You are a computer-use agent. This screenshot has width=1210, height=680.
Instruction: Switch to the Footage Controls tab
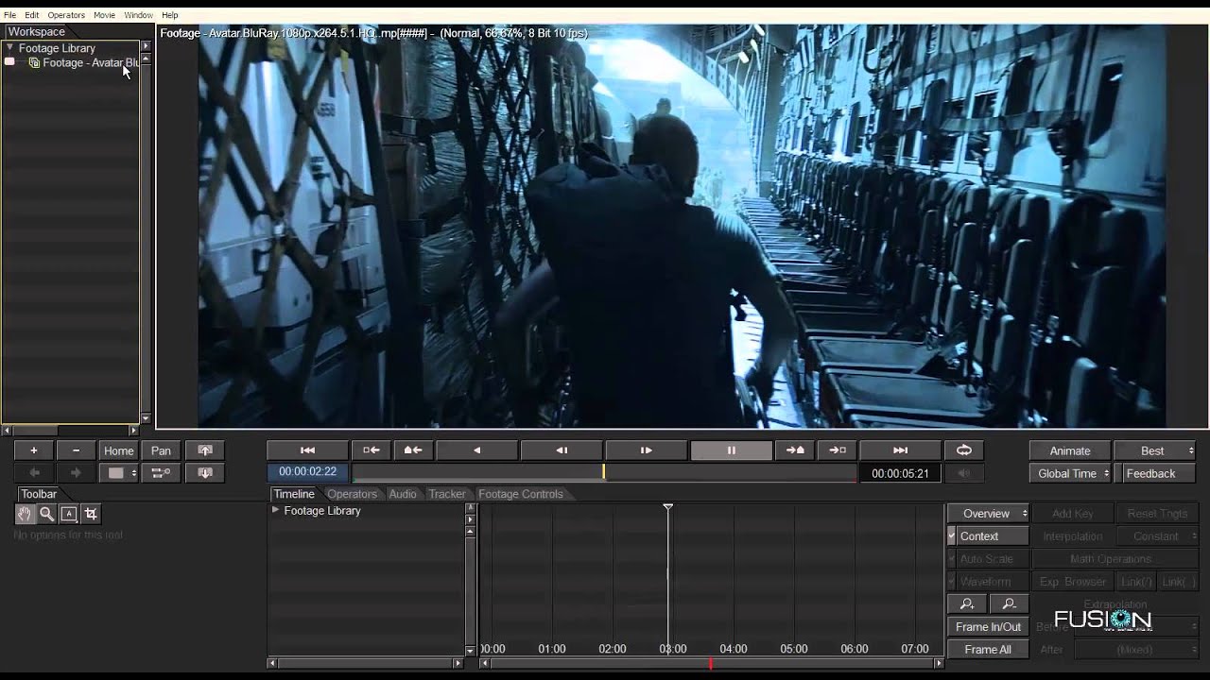click(521, 494)
